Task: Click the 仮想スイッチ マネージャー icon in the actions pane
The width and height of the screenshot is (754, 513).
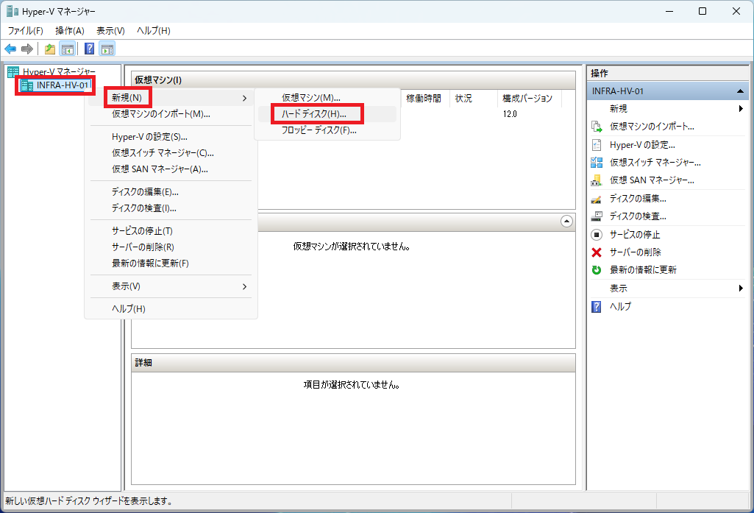Action: (x=597, y=163)
